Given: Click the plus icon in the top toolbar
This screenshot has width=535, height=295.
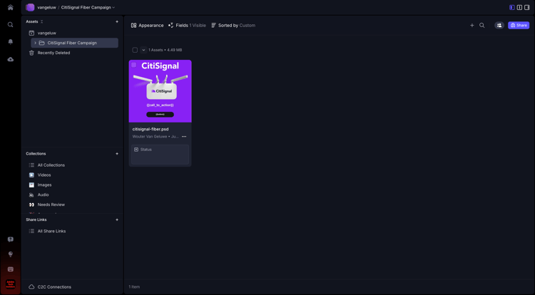Looking at the screenshot, I should 472,25.
